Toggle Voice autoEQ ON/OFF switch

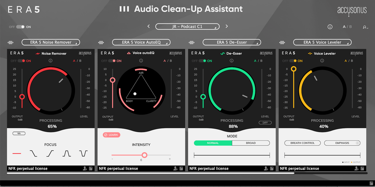112,61
